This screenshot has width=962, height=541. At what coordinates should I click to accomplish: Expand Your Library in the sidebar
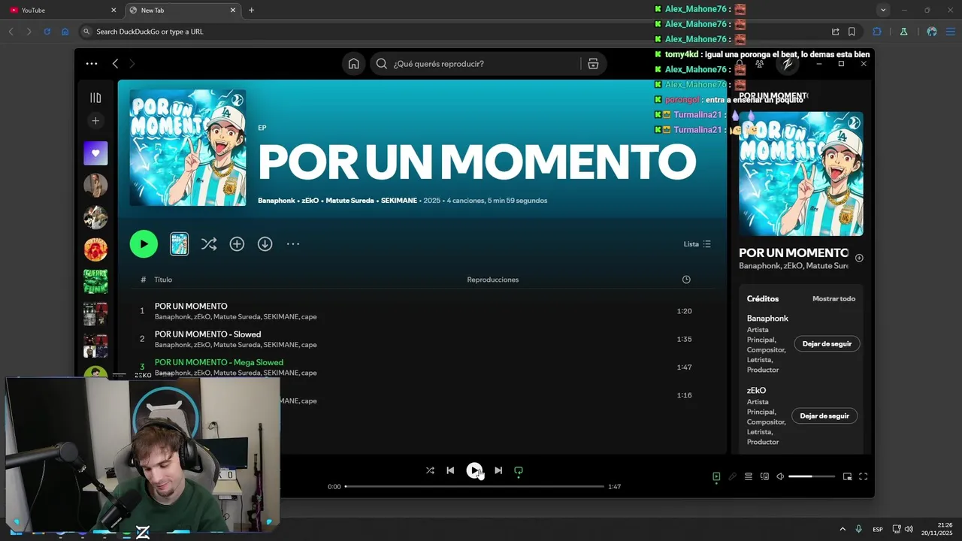click(95, 98)
